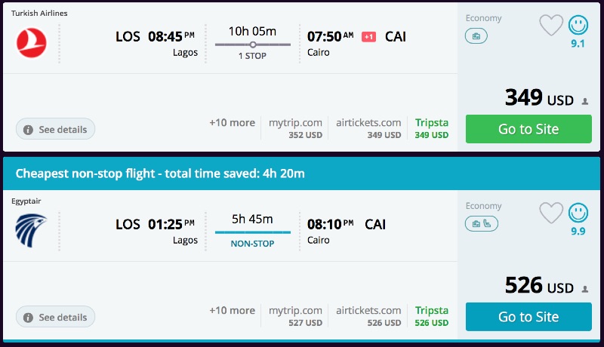604x347 pixels.
Task: Click passenger icon next to 526 USD
Action: pos(585,288)
